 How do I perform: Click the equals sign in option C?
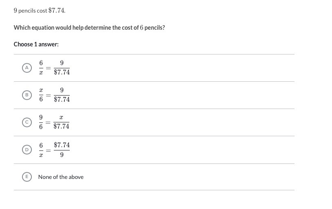click(x=48, y=122)
